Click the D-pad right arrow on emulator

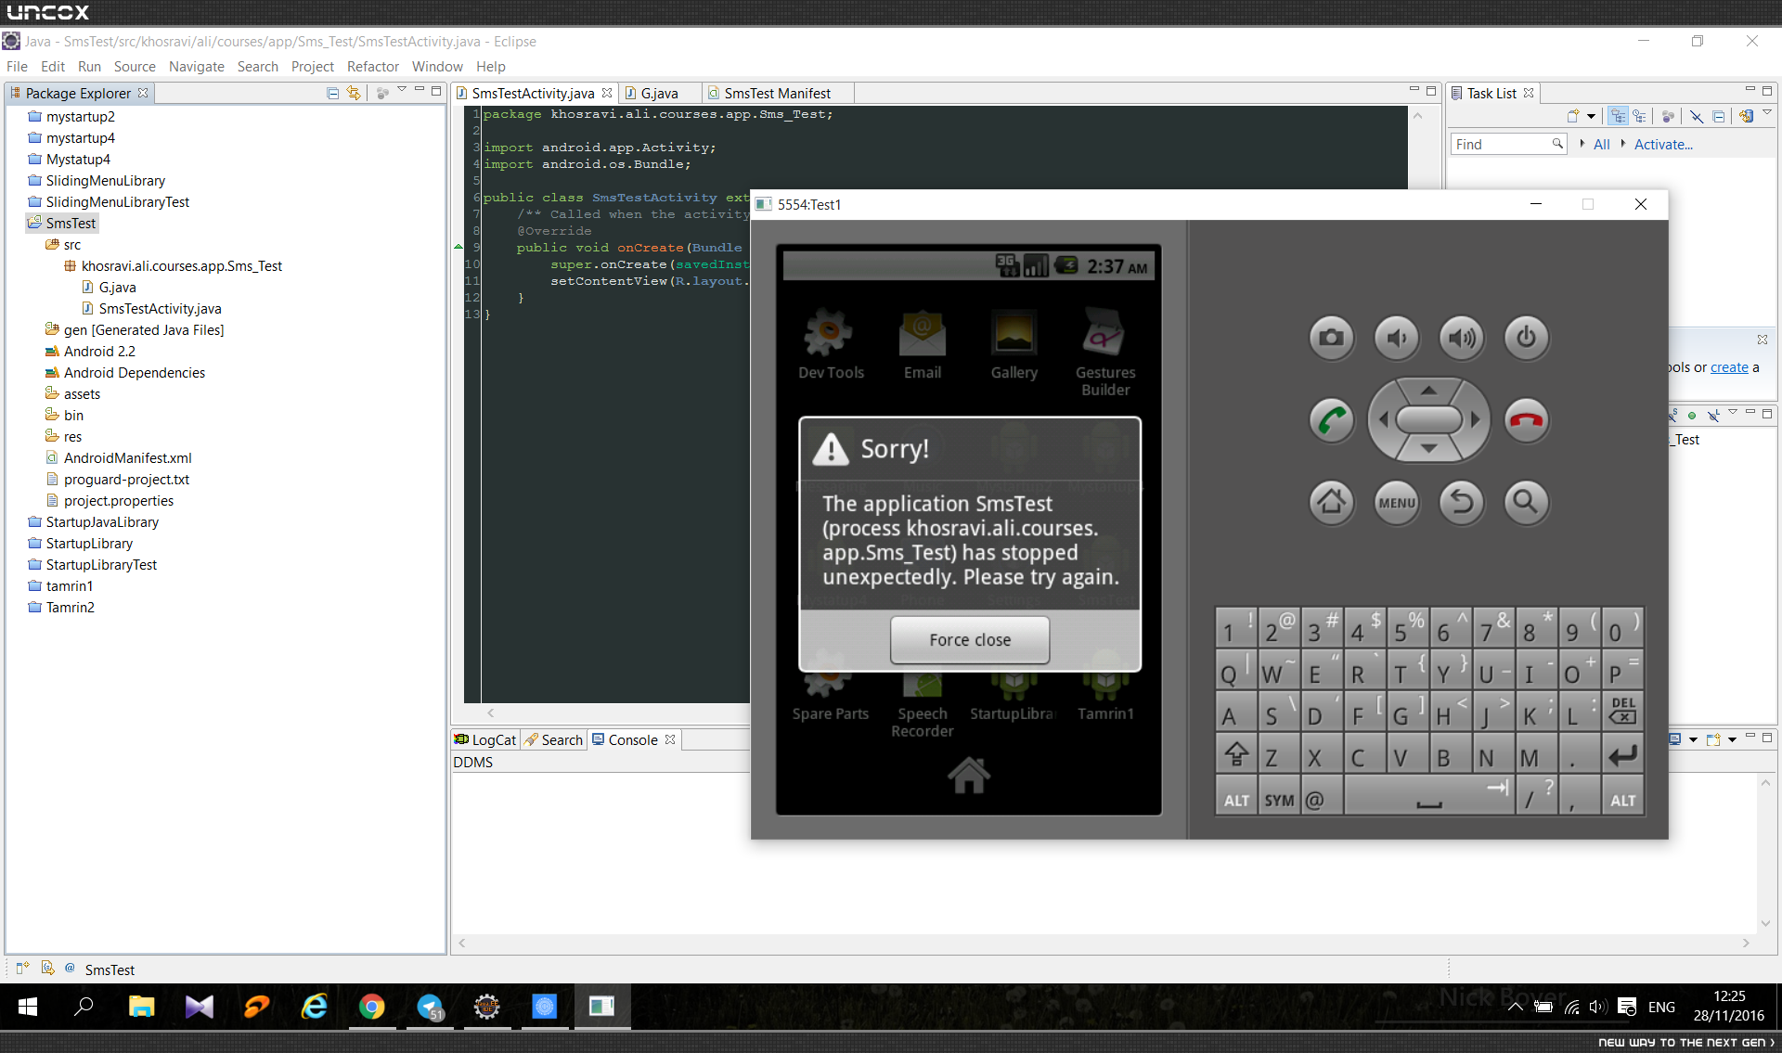pyautogui.click(x=1475, y=420)
